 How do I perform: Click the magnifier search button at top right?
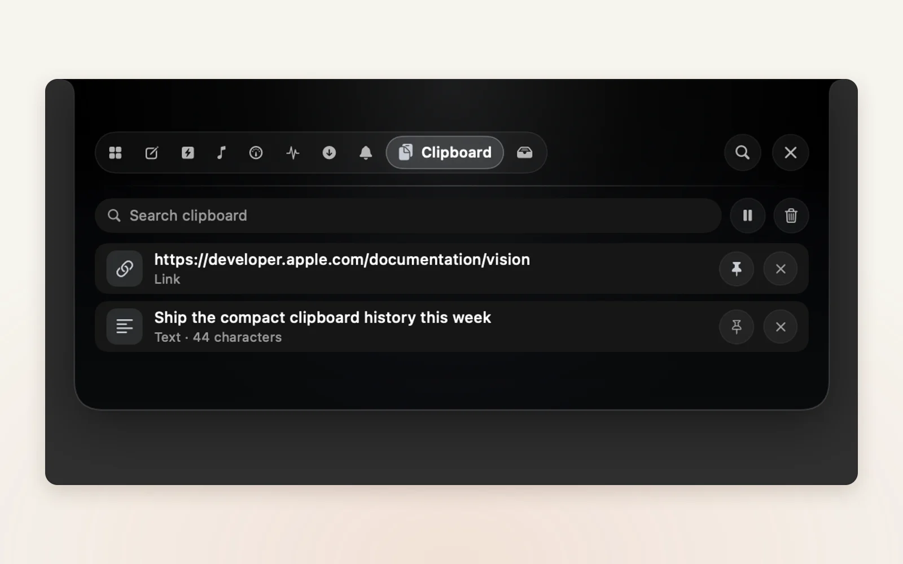(x=743, y=152)
